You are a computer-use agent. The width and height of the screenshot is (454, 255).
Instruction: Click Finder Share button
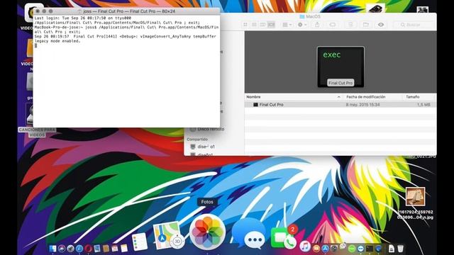point(317,25)
